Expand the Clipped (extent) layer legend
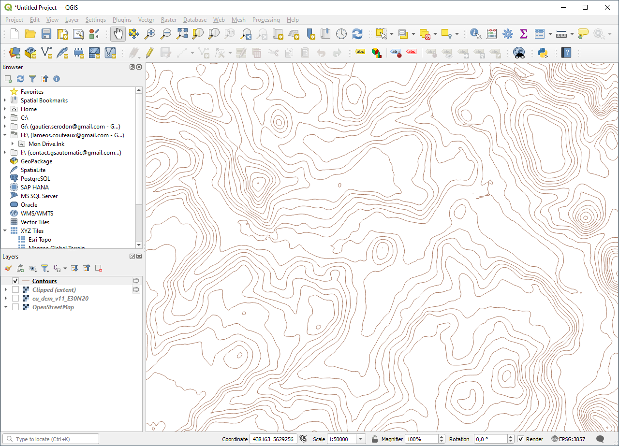Screen dimensions: 619x446 [5, 290]
